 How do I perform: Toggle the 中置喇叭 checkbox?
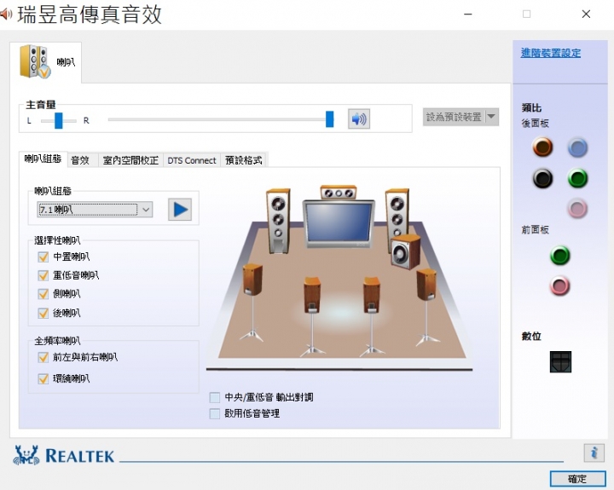[43, 257]
